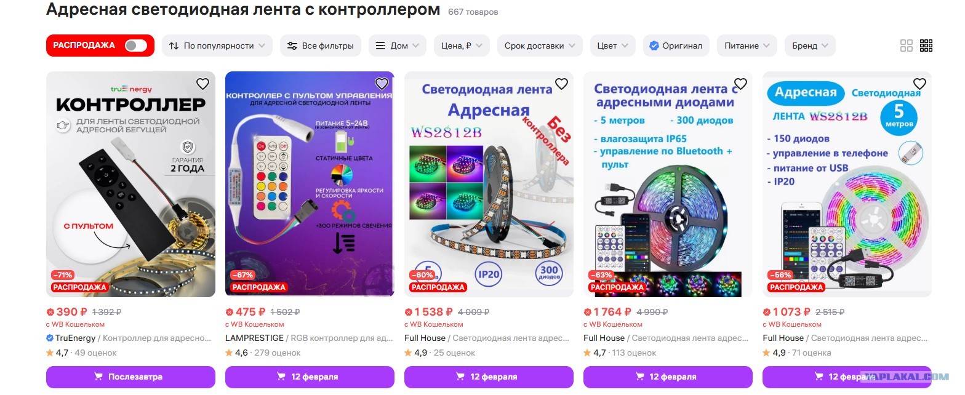
Task: Open TruEnergy brand product link
Action: coord(74,338)
